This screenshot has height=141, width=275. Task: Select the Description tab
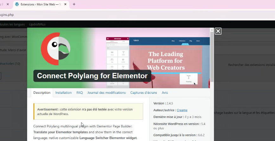click(x=42, y=93)
